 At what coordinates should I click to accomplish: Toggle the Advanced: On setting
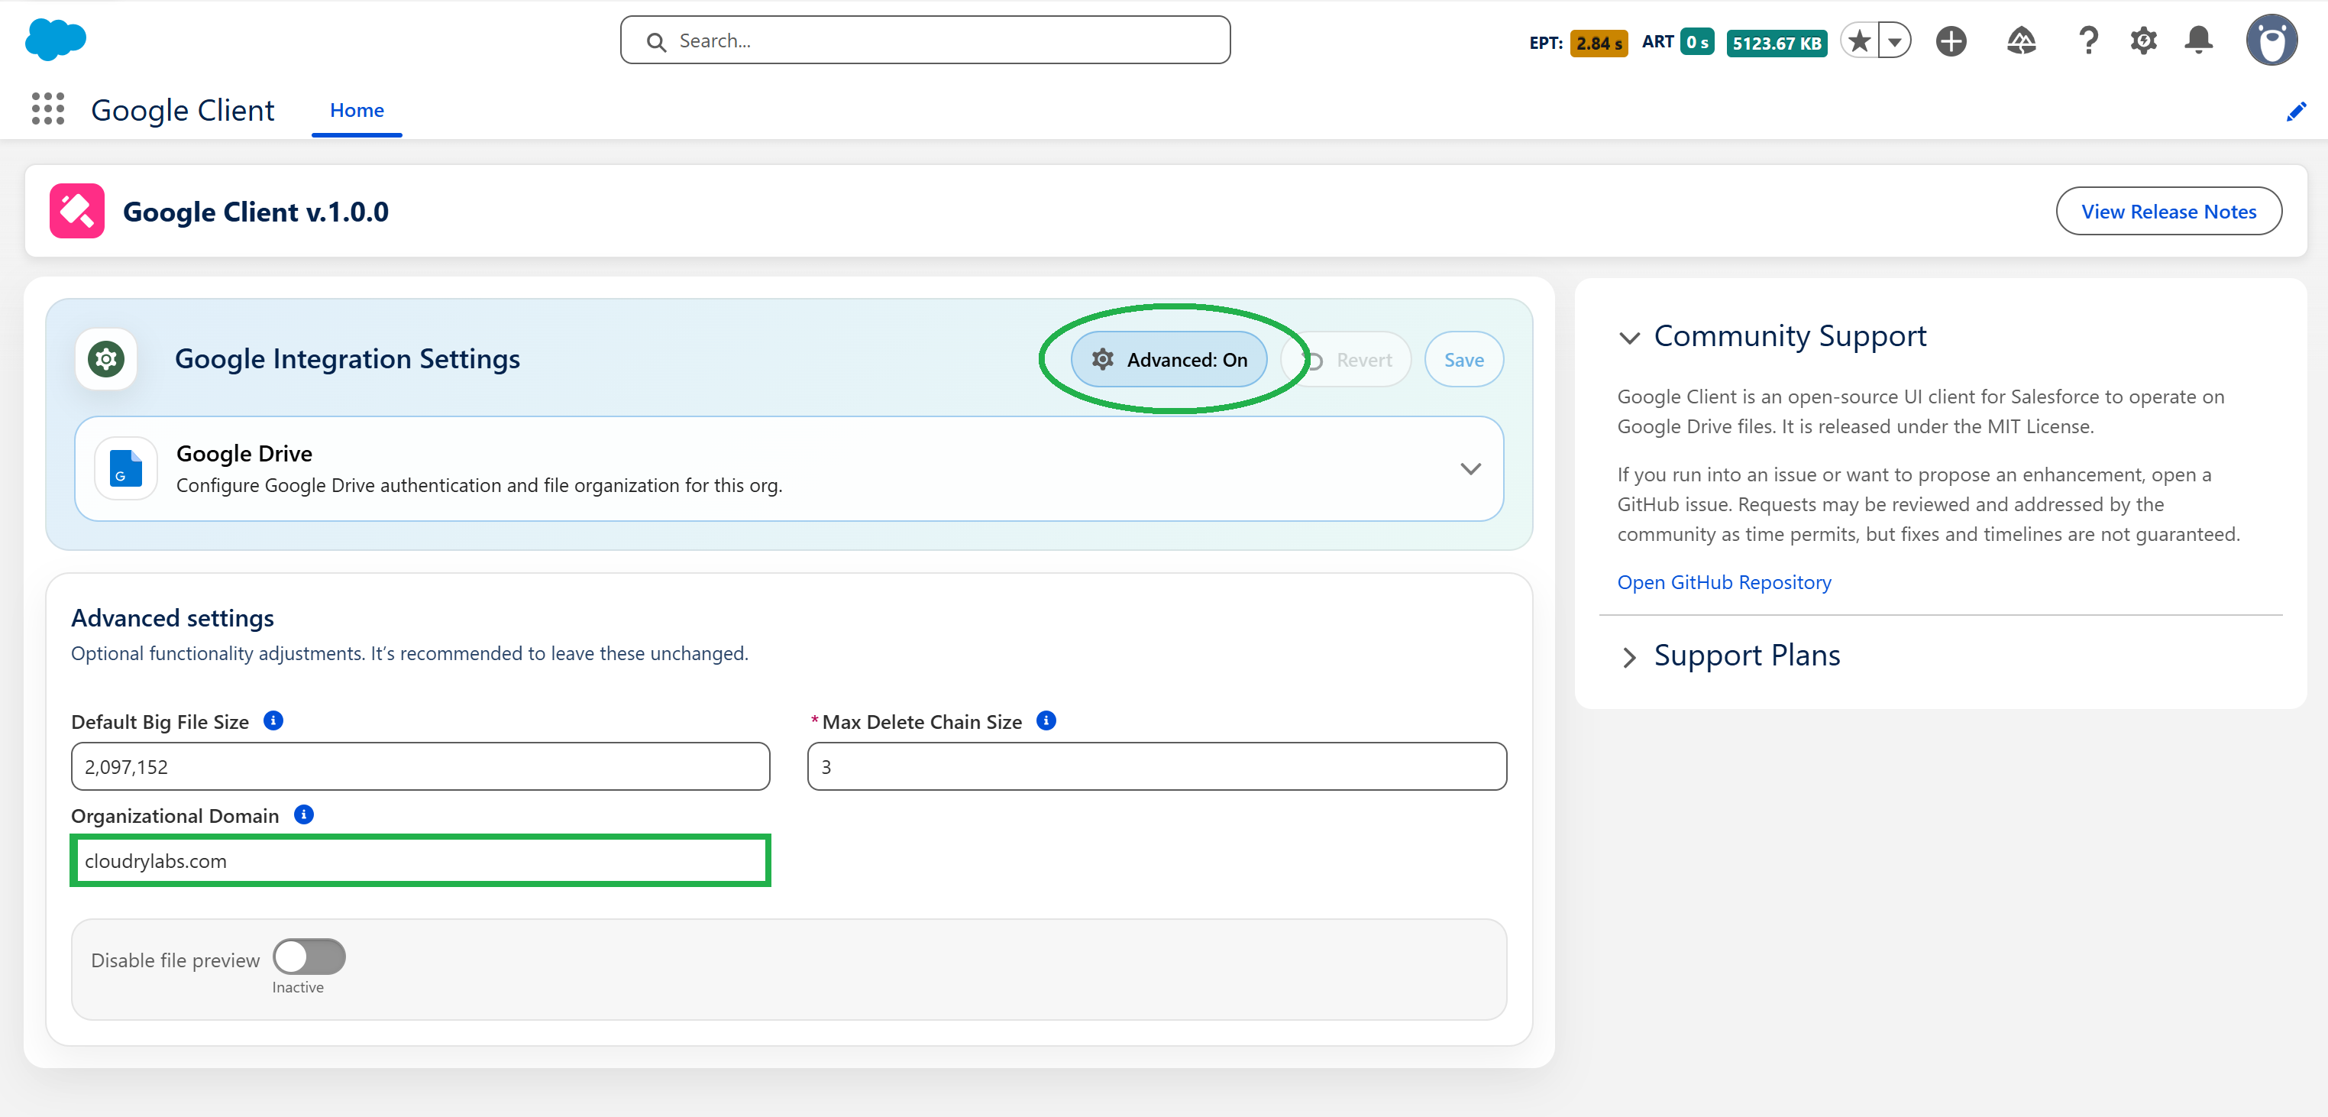[1169, 359]
